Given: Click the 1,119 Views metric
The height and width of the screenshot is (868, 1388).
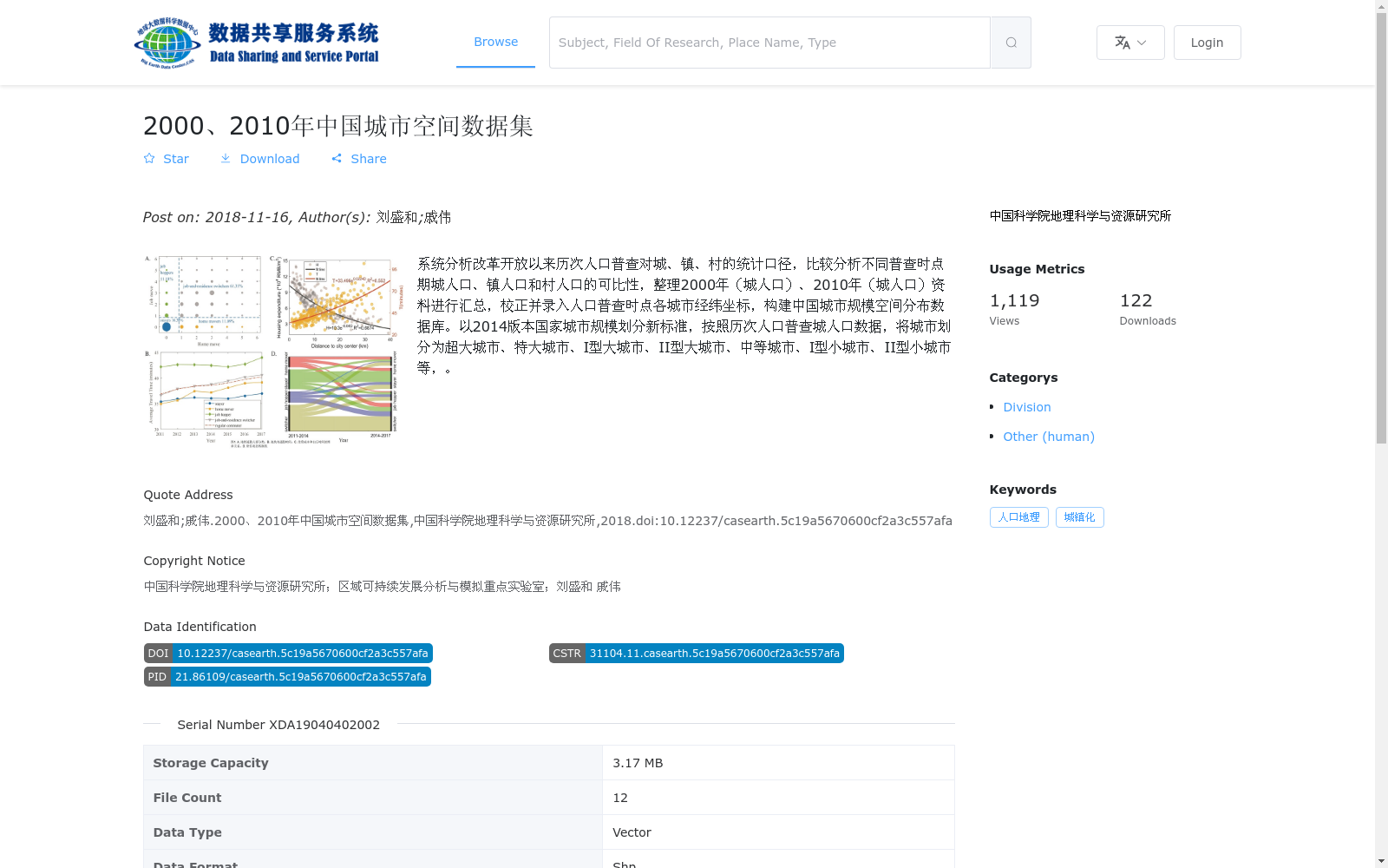Looking at the screenshot, I should click(1014, 309).
